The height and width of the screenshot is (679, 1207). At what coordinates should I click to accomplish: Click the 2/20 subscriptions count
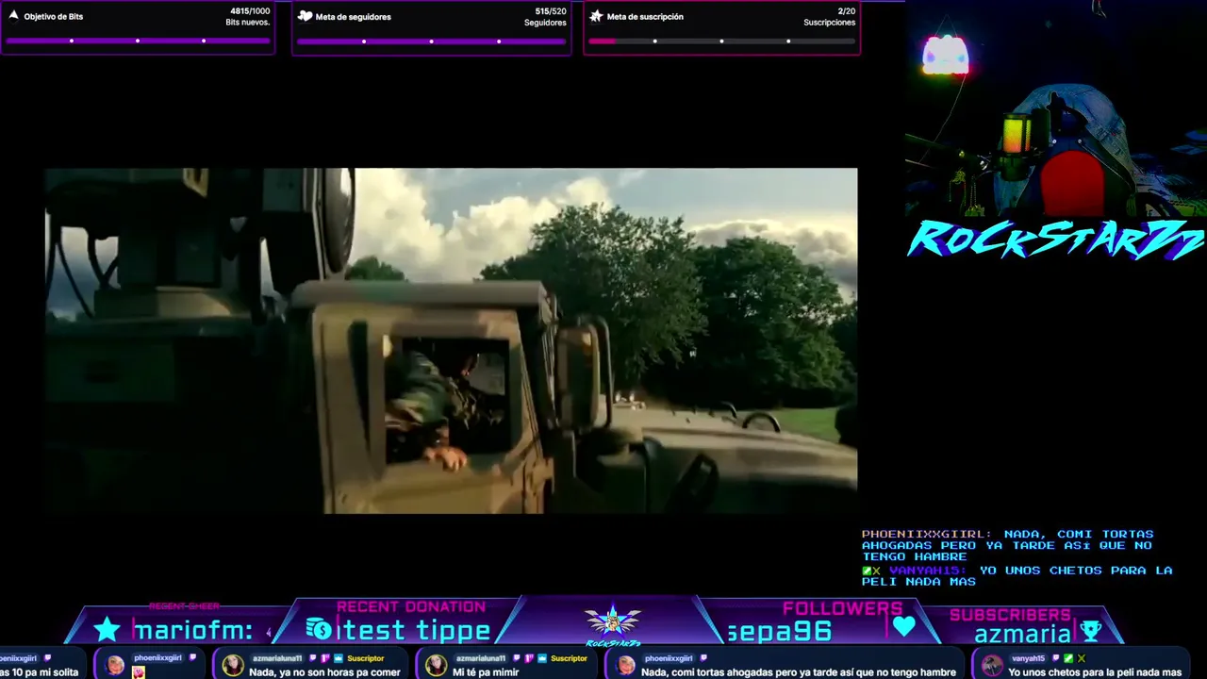847,11
